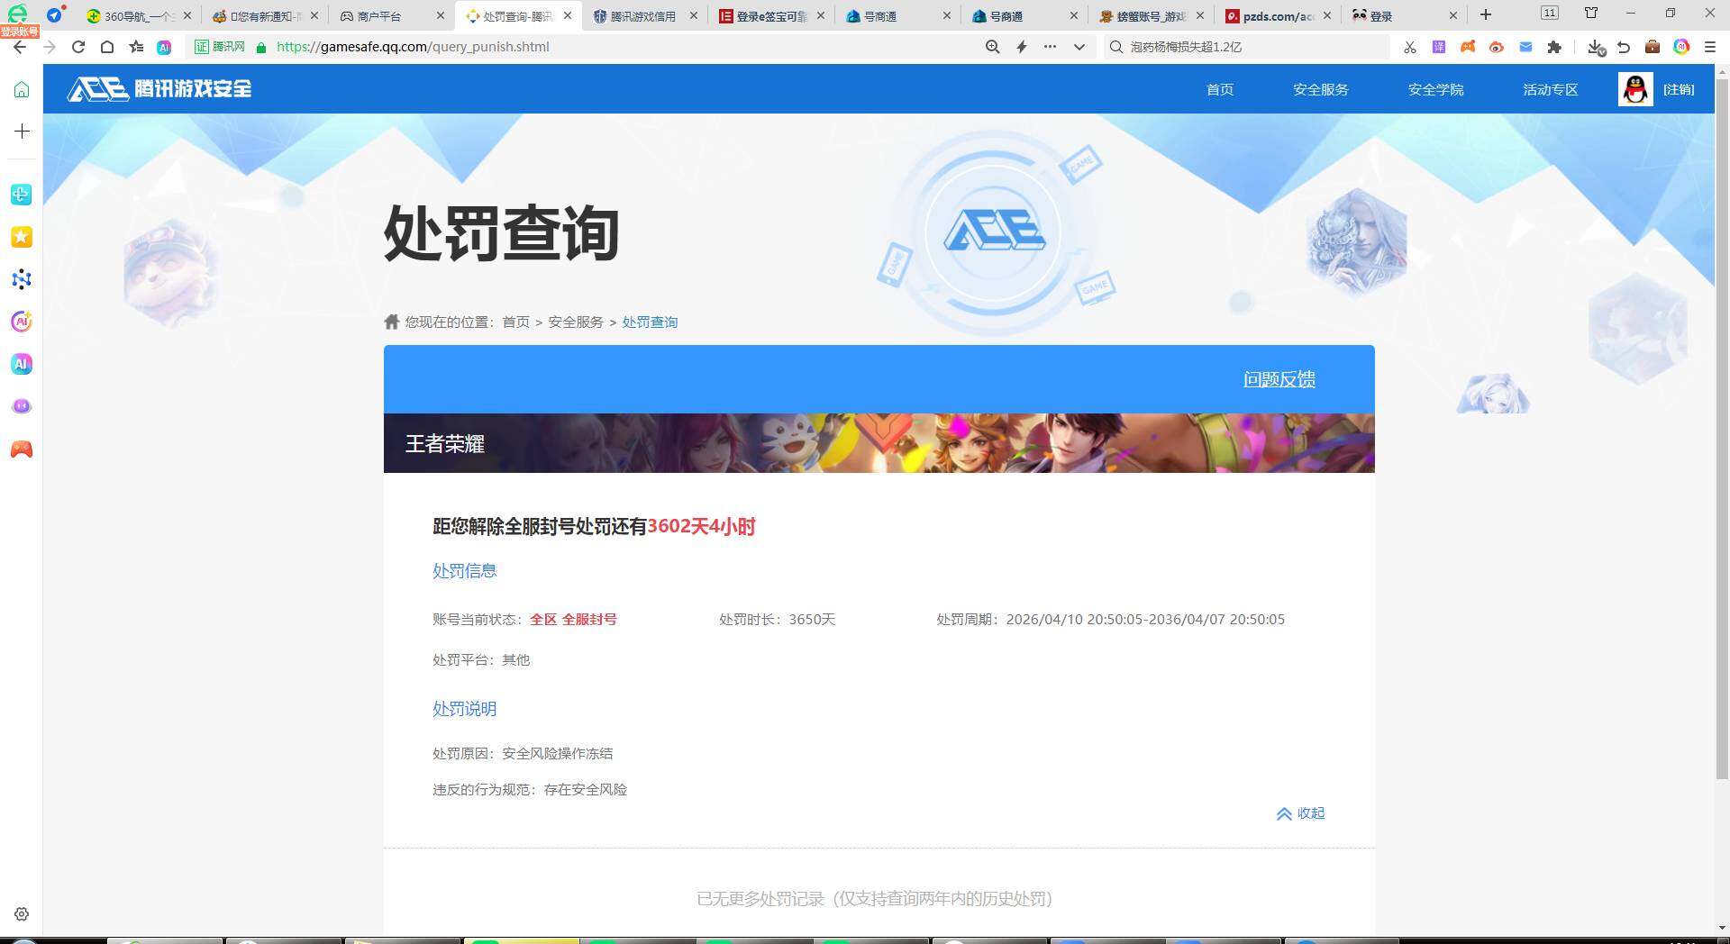The image size is (1730, 944).
Task: Click the lightning speed-mode icon
Action: click(x=1022, y=47)
